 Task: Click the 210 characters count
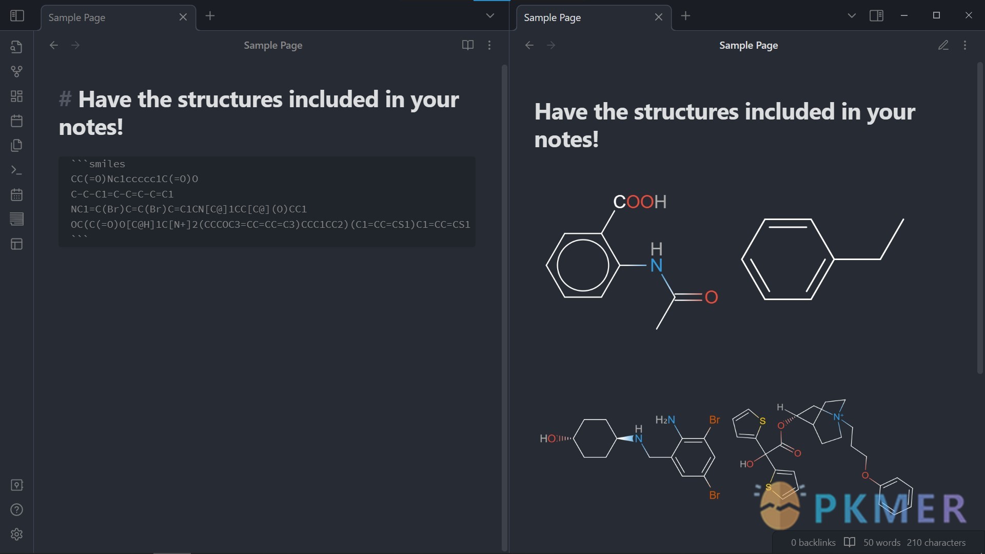[936, 542]
